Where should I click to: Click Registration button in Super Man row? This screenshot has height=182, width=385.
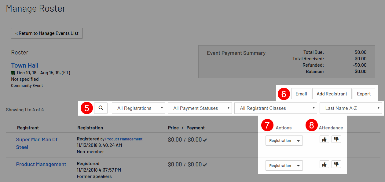point(280,141)
